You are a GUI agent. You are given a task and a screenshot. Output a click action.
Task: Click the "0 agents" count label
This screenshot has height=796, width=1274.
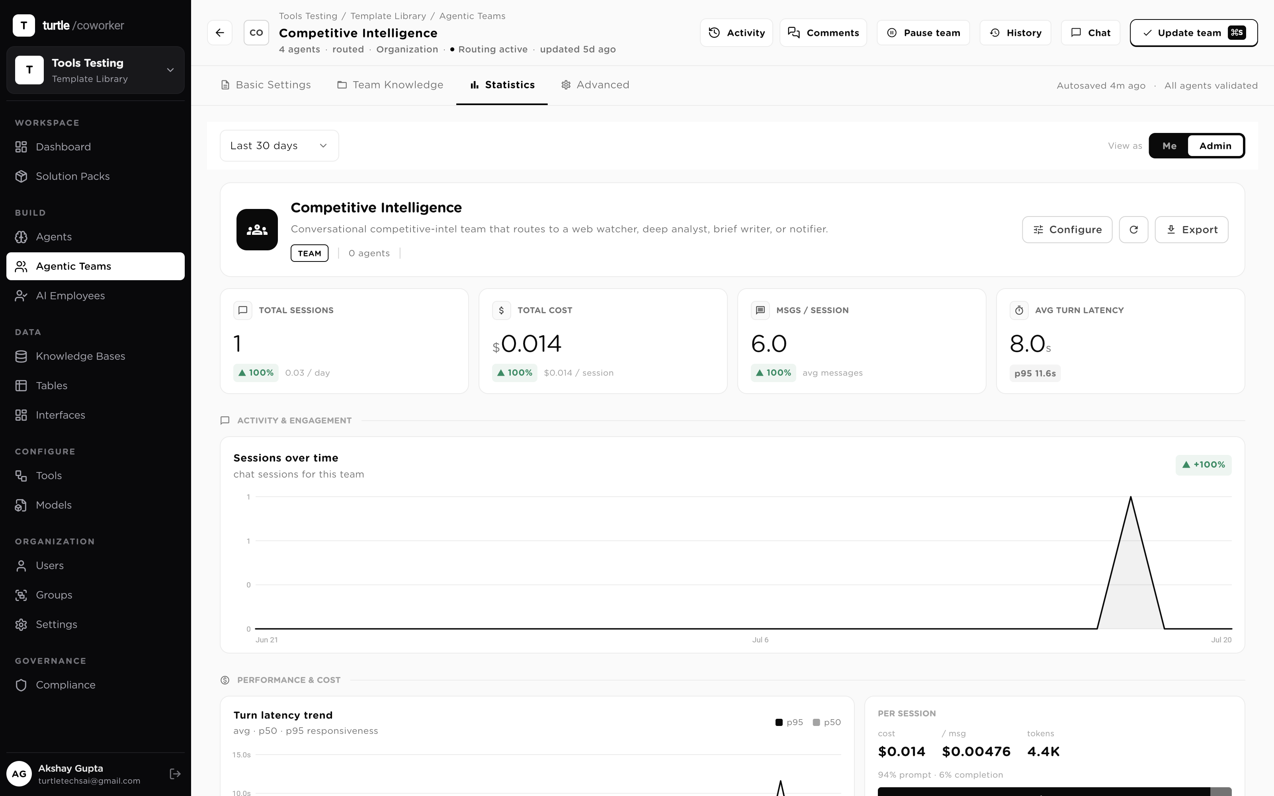pyautogui.click(x=369, y=253)
